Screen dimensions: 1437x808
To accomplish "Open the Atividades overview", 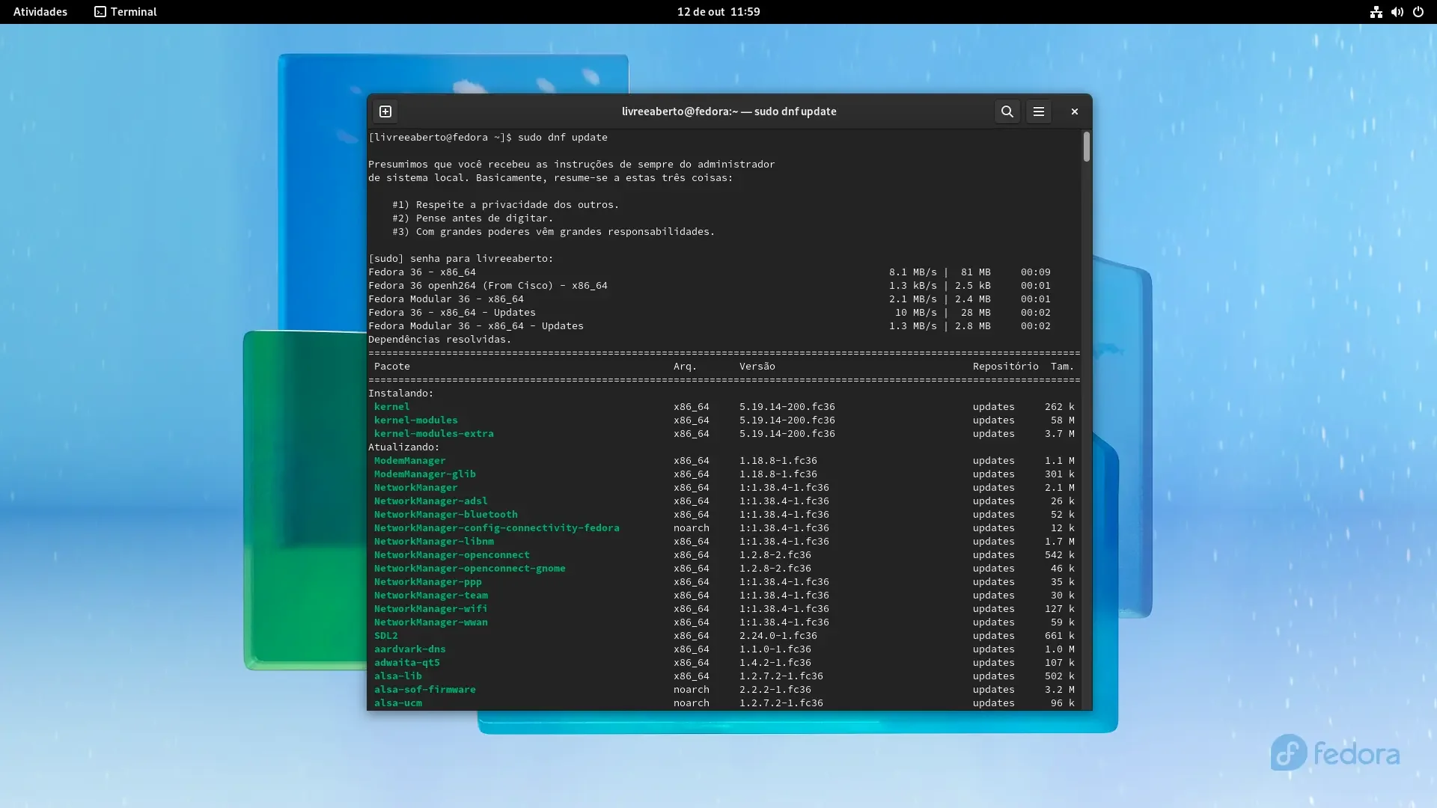I will click(x=40, y=12).
